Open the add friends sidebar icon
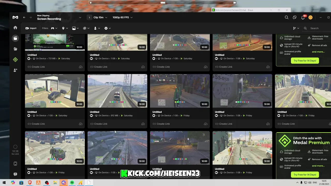This screenshot has width=331, height=186. [15, 70]
